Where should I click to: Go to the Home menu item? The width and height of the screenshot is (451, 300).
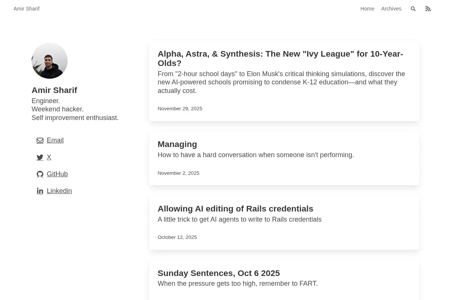[x=367, y=9]
